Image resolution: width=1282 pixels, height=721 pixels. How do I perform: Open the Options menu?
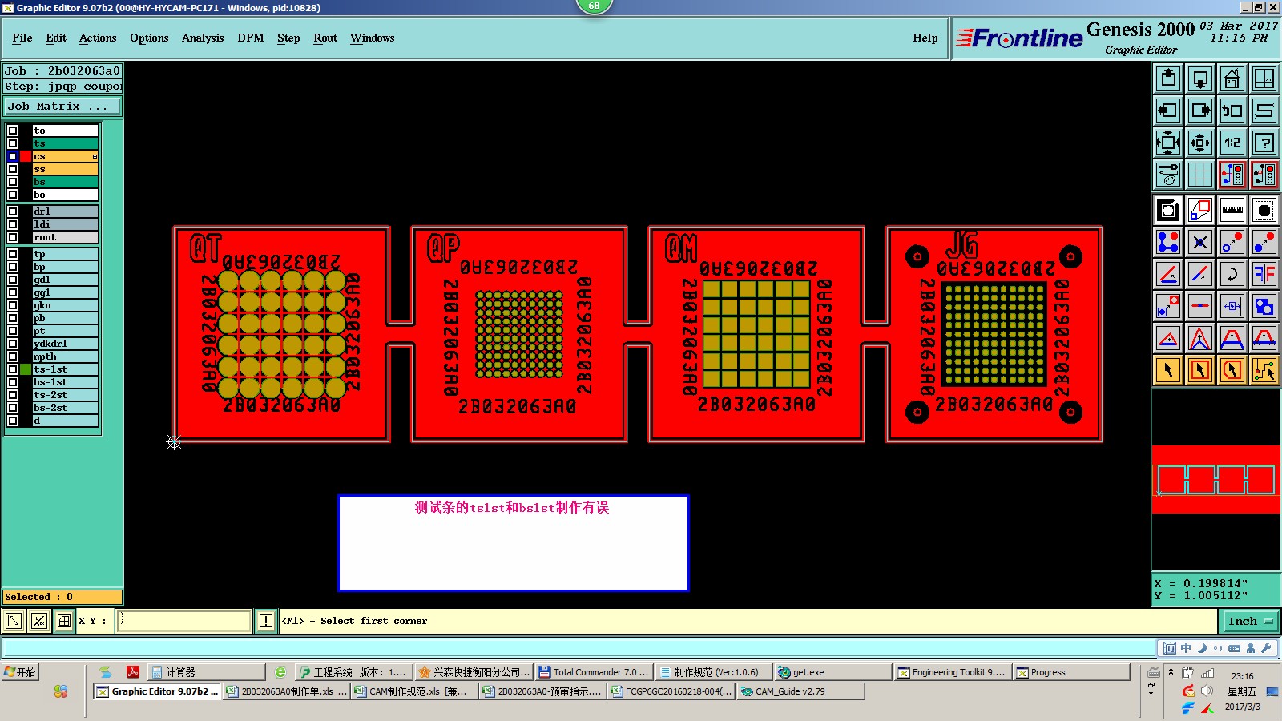point(149,38)
